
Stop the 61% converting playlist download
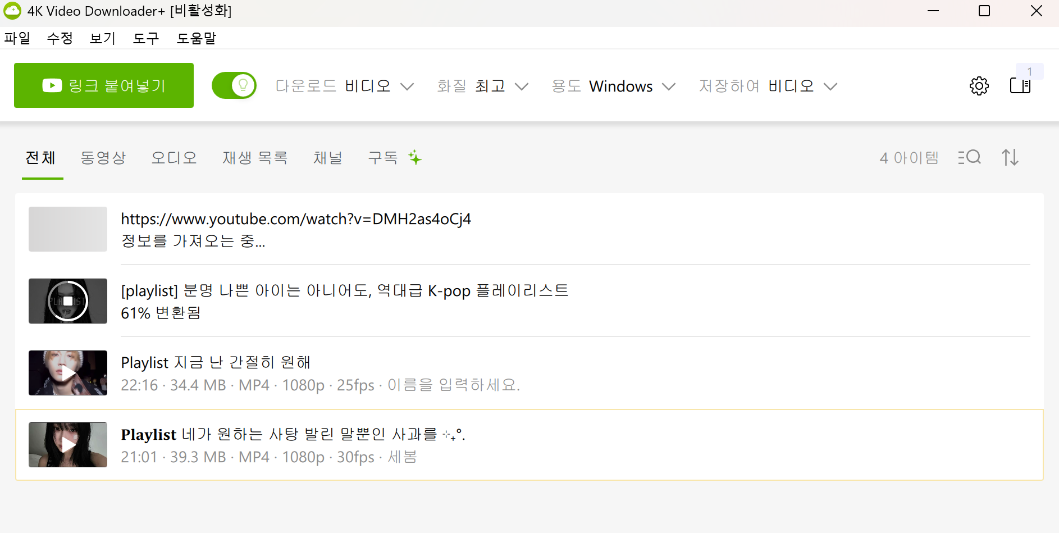click(68, 301)
